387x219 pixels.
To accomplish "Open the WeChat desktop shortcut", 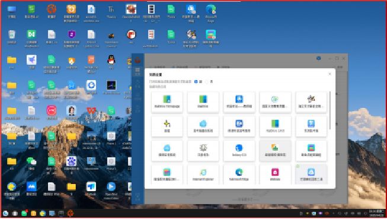I will pos(31,163).
